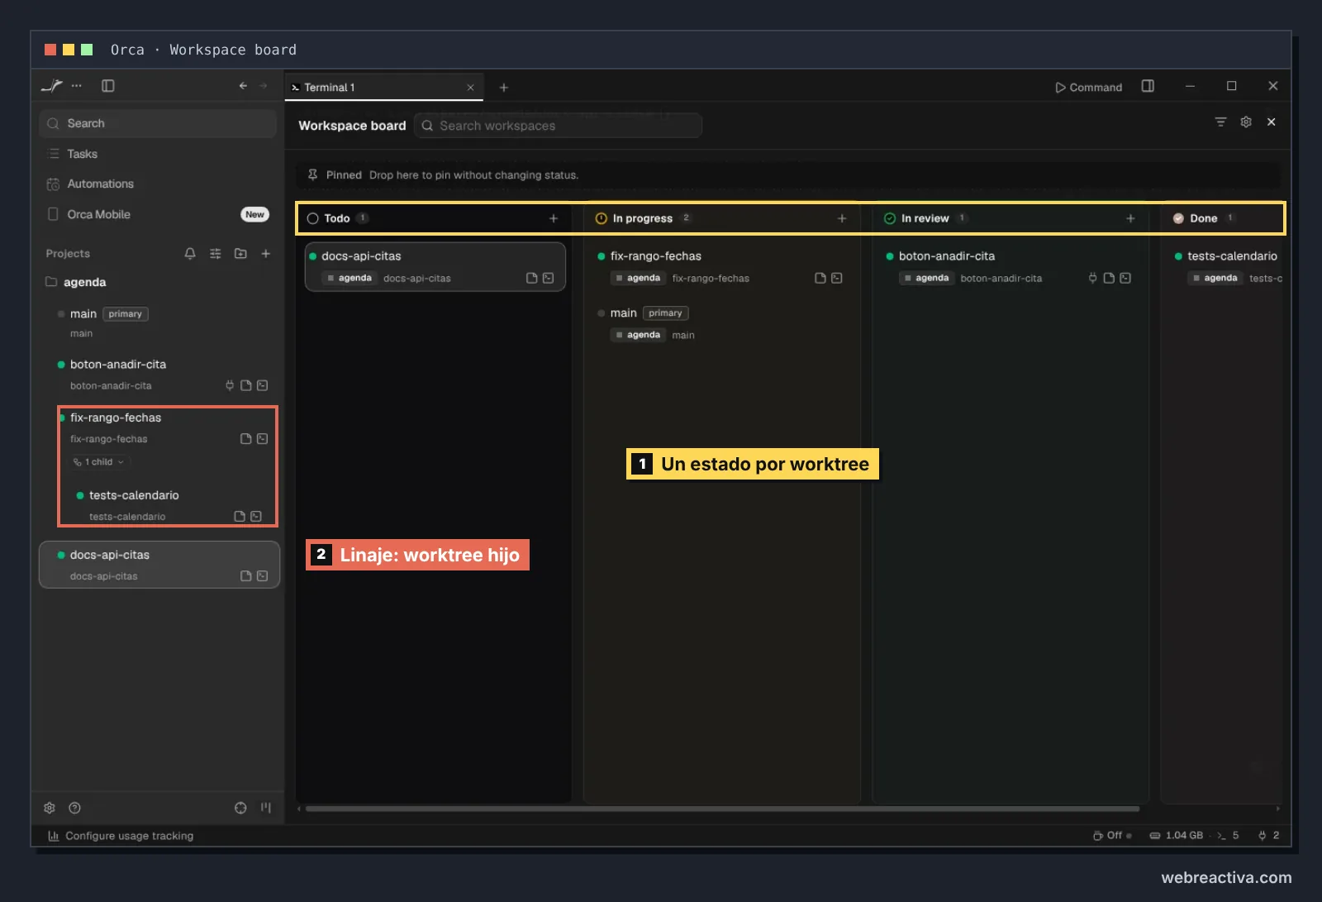The width and height of the screenshot is (1322, 902).
Task: Open the main card in In progress
Action: point(722,324)
